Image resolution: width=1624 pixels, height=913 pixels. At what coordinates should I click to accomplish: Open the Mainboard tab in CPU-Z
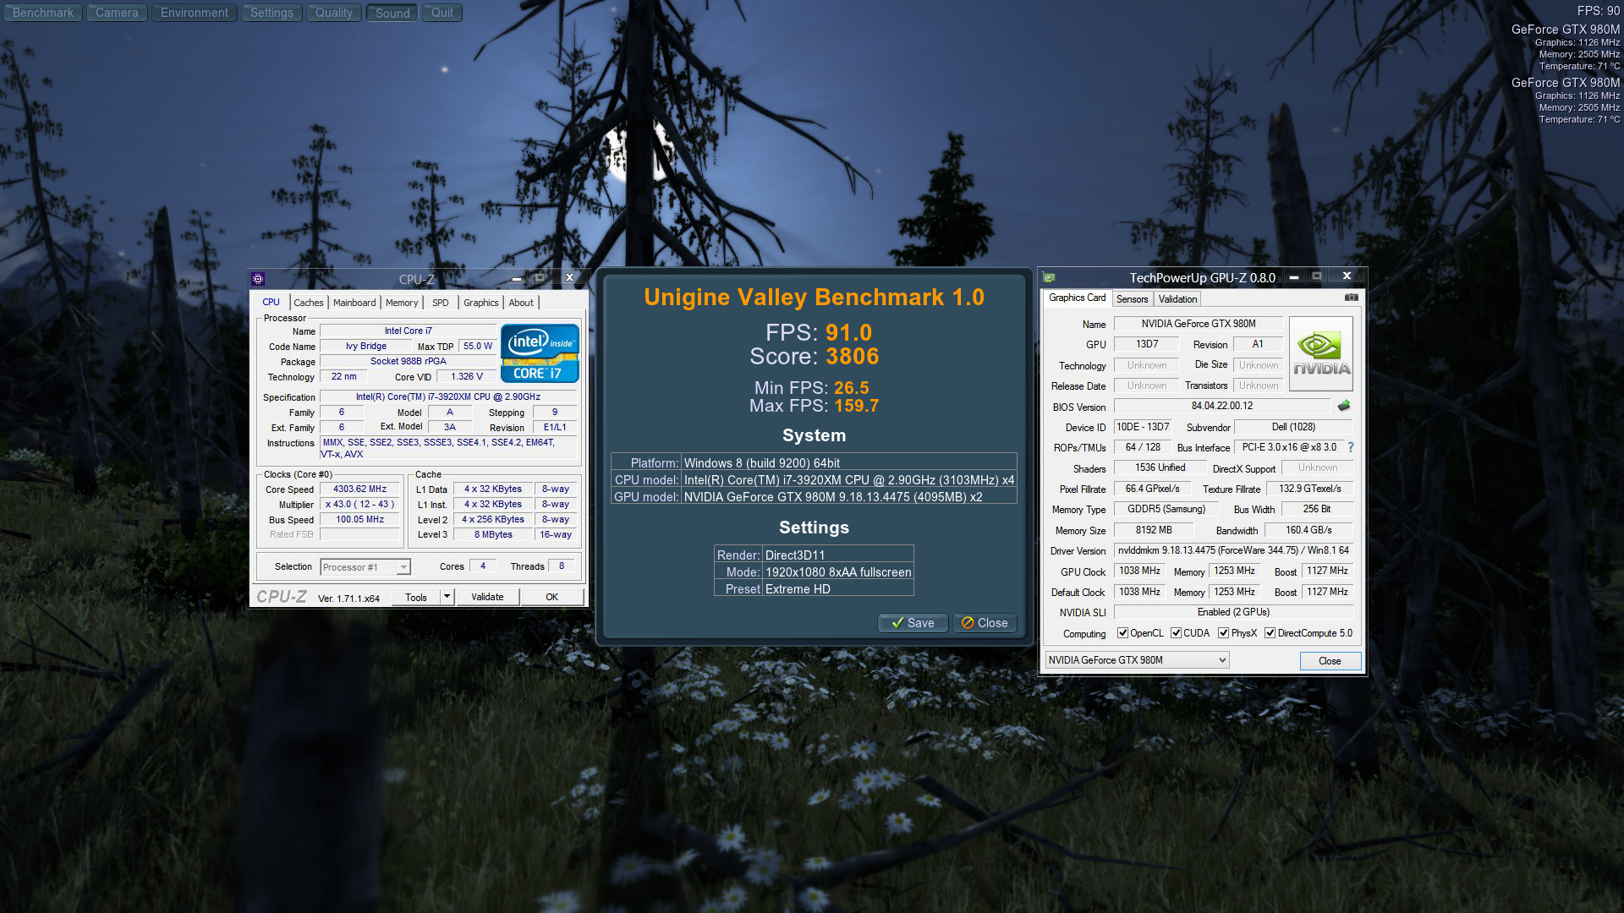[x=354, y=303]
